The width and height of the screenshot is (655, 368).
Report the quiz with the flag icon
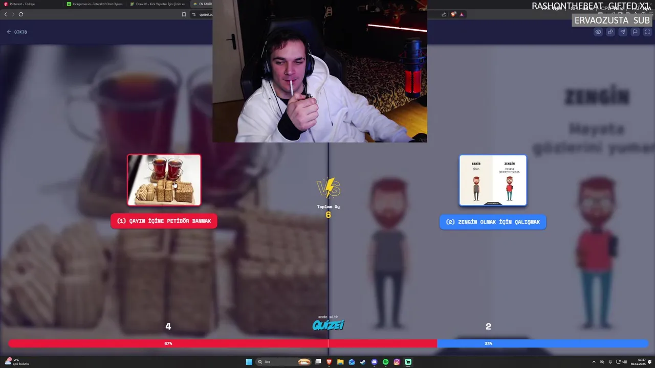[x=635, y=32]
